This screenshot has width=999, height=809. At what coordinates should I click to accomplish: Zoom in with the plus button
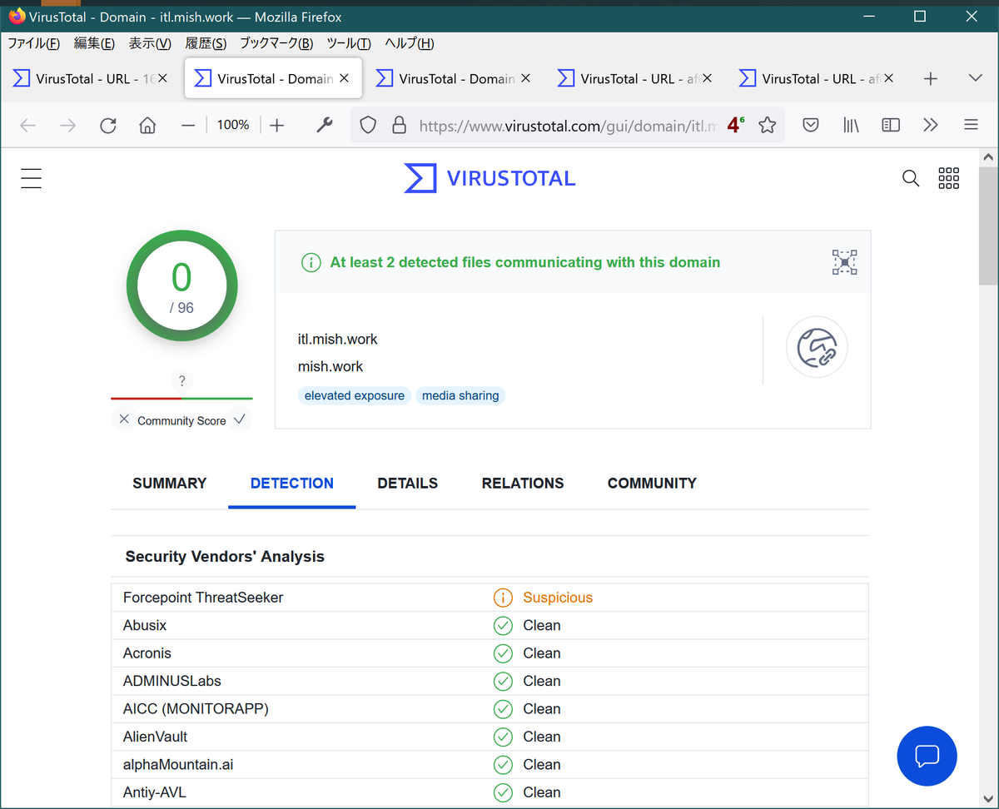[277, 125]
